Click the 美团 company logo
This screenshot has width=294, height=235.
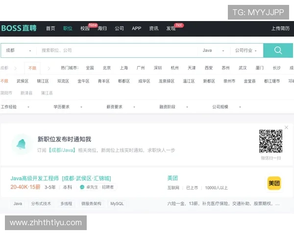point(274,183)
